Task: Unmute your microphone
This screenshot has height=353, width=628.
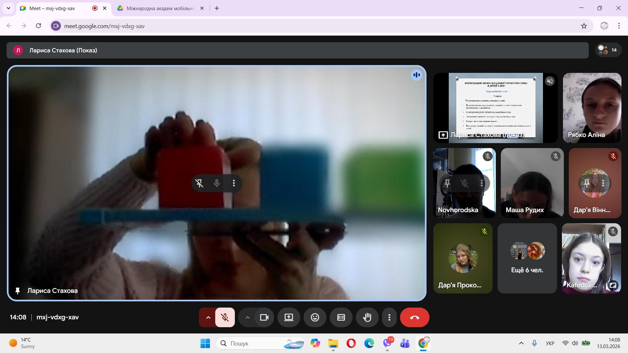Action: (225, 317)
